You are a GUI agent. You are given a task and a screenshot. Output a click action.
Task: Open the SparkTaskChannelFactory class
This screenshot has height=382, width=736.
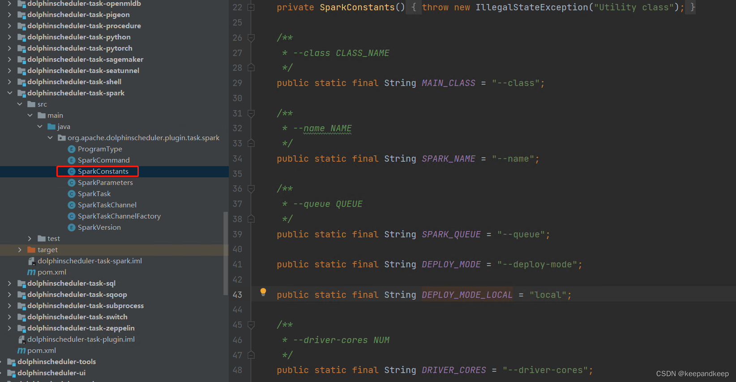tap(119, 216)
